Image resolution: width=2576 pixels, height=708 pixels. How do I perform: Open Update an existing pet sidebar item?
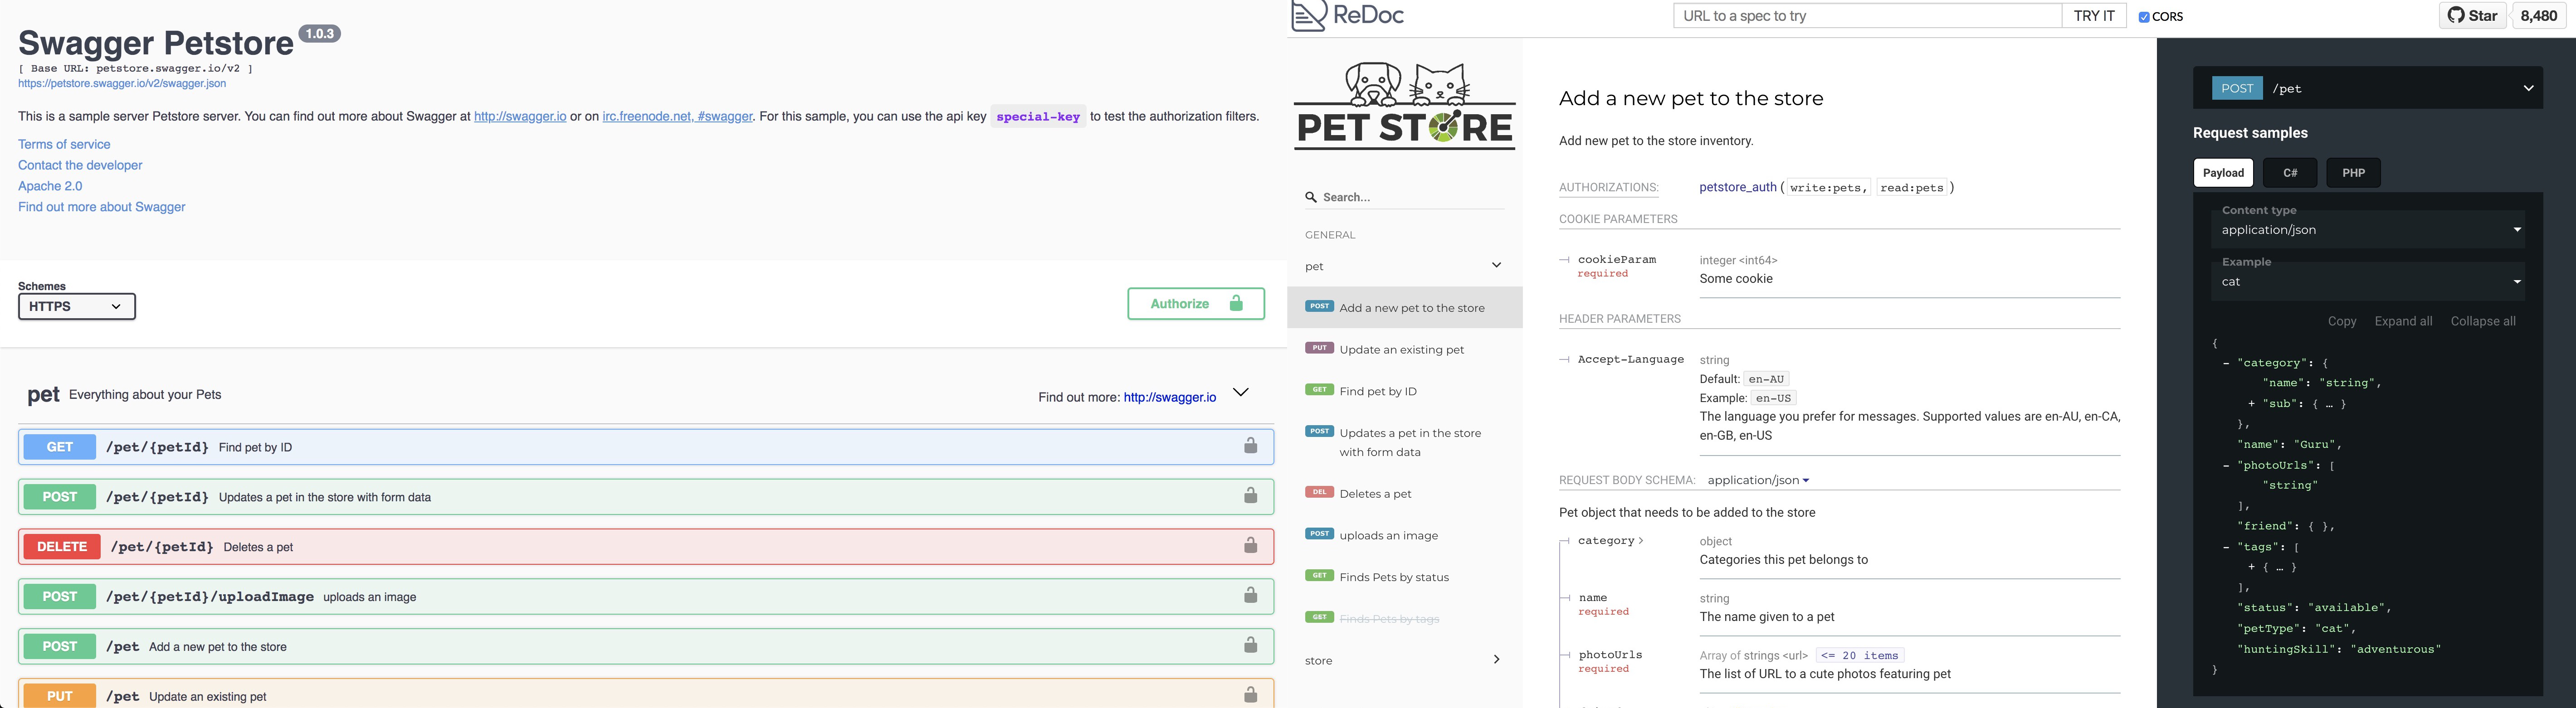(x=1404, y=349)
